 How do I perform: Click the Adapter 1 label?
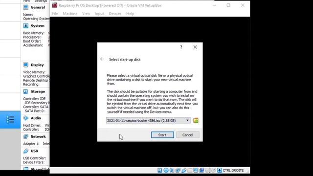tap(31, 144)
